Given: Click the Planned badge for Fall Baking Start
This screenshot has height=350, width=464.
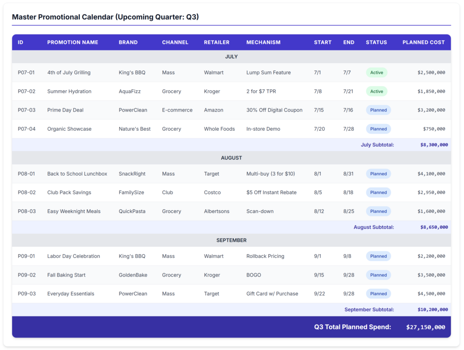Looking at the screenshot, I should coord(378,275).
